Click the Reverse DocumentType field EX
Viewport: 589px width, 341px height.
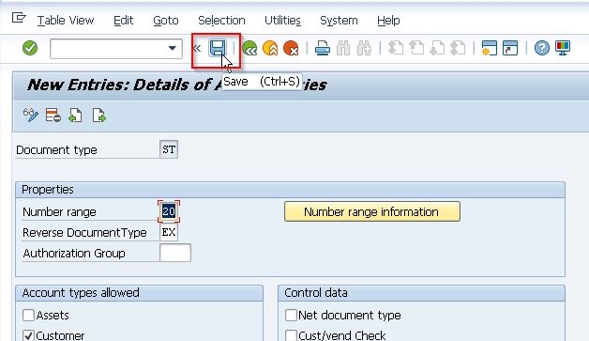(169, 232)
